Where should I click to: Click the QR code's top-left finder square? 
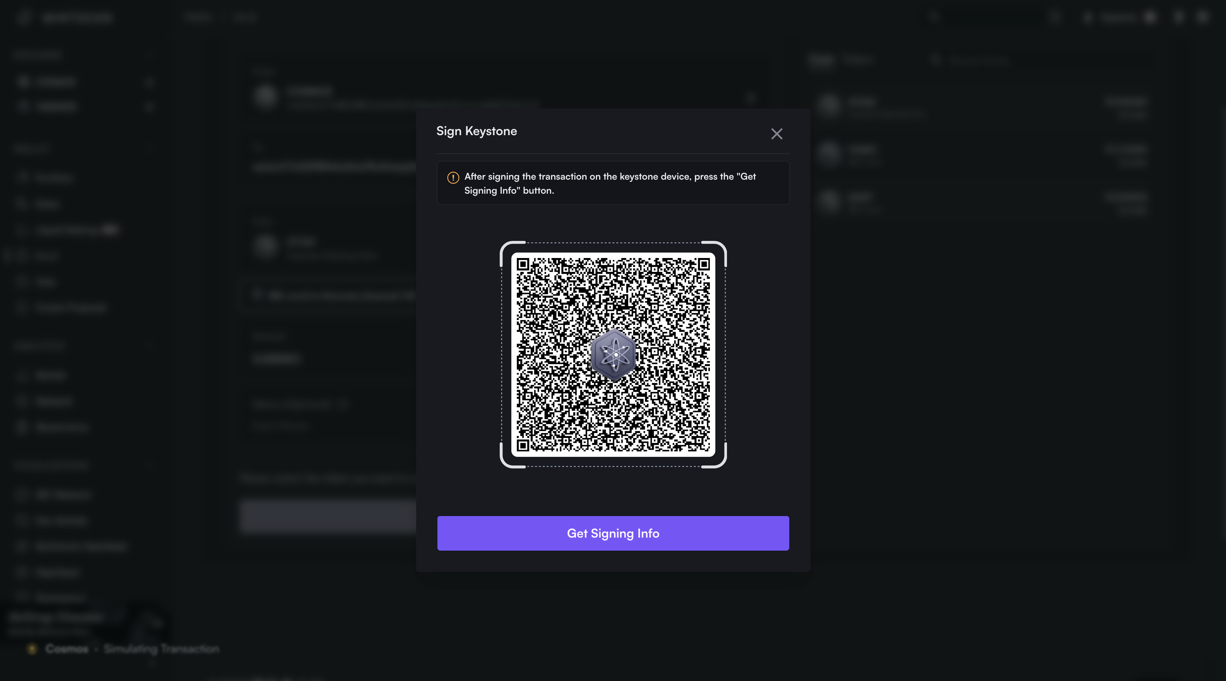pyautogui.click(x=523, y=265)
